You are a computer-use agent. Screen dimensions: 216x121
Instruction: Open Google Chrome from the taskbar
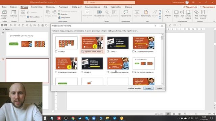coord(73,118)
